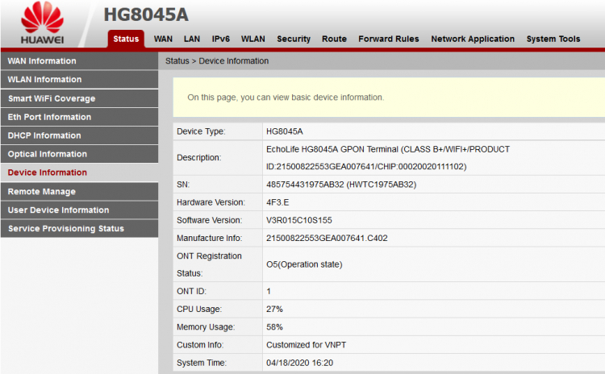This screenshot has height=374, width=605.
Task: Click the 'System Time:' label
Action: pos(202,363)
